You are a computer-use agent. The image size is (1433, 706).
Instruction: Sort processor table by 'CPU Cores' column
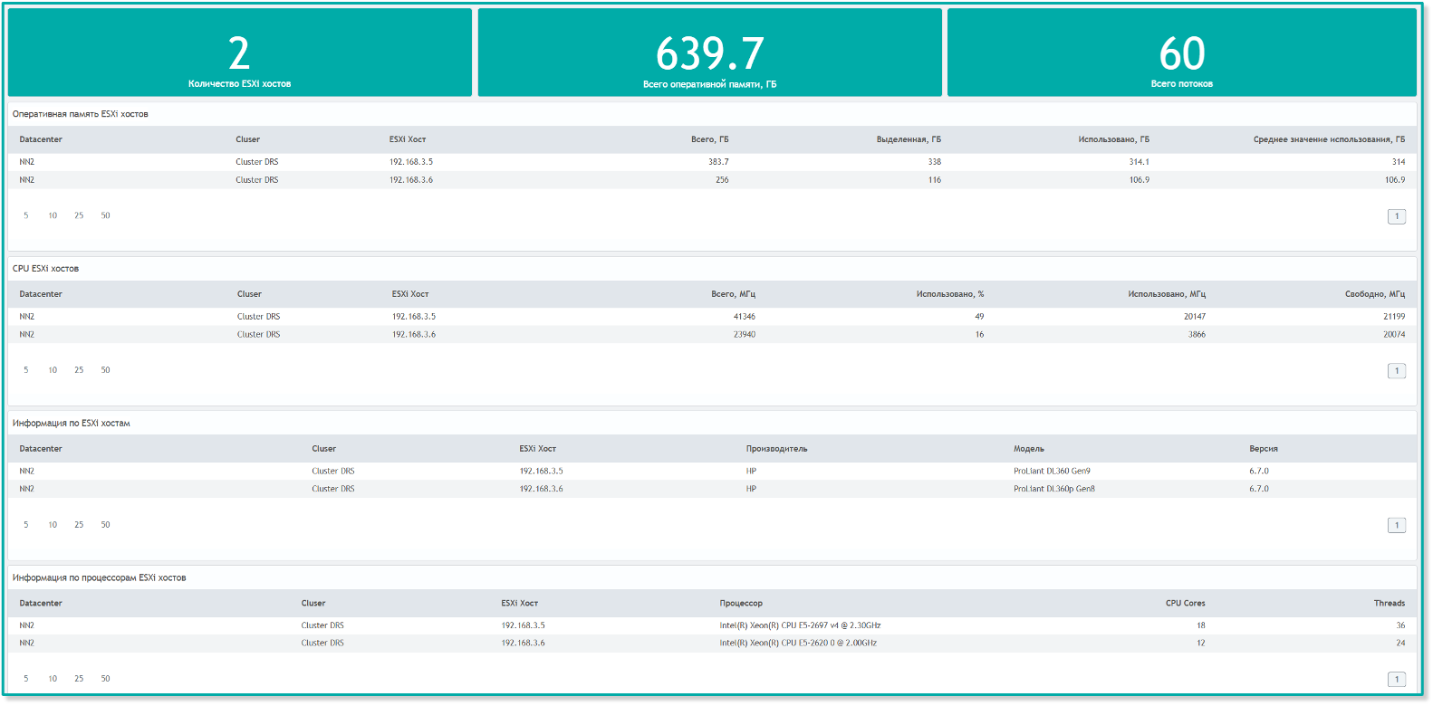coord(1185,604)
